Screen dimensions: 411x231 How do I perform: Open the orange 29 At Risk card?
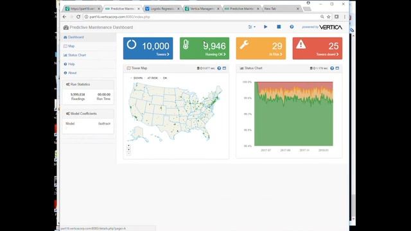(x=261, y=48)
